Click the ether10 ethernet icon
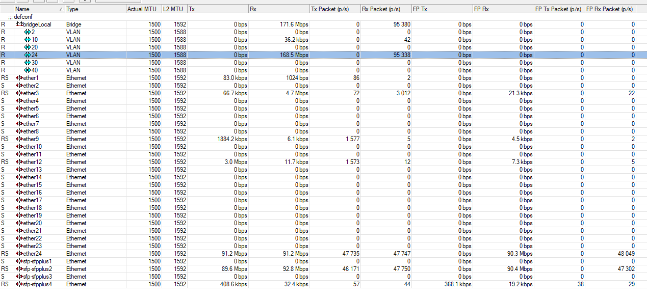Viewport: 647px width, 299px height. [19, 147]
